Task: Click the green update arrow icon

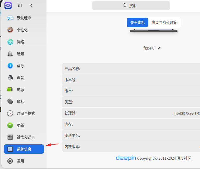Action: pos(10,125)
